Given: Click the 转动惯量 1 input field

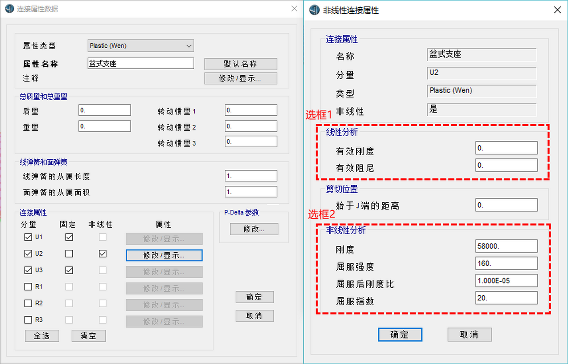Looking at the screenshot, I should click(x=251, y=110).
